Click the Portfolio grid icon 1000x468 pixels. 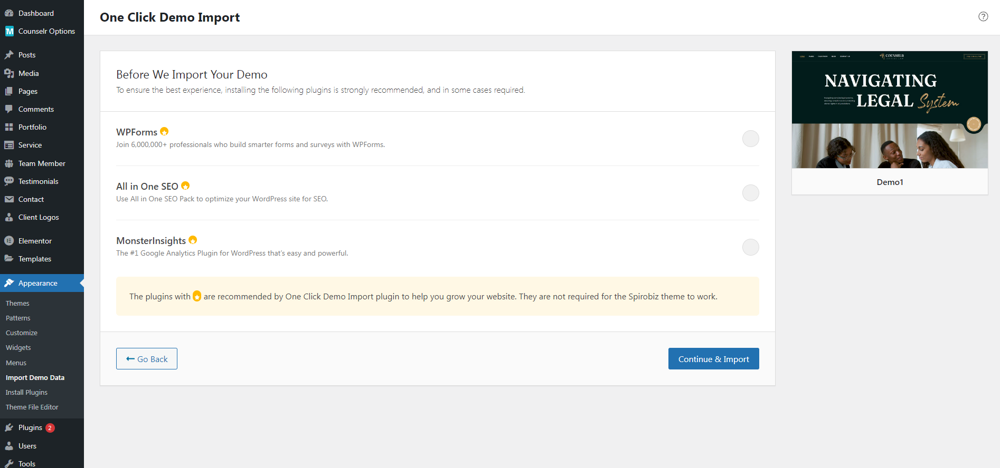point(9,127)
